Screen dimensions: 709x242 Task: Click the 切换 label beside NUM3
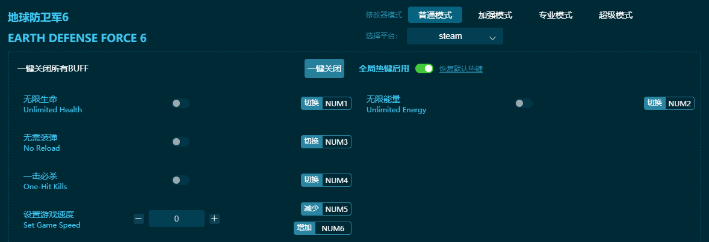pyautogui.click(x=312, y=142)
